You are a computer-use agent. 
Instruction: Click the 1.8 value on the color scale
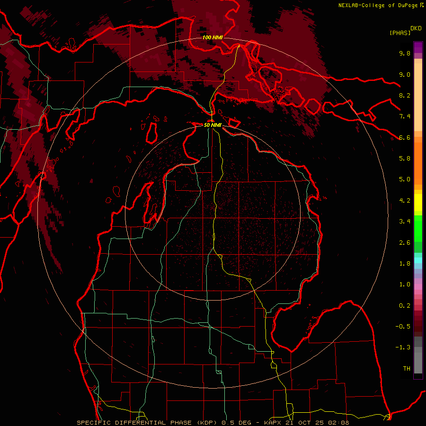tap(405, 264)
